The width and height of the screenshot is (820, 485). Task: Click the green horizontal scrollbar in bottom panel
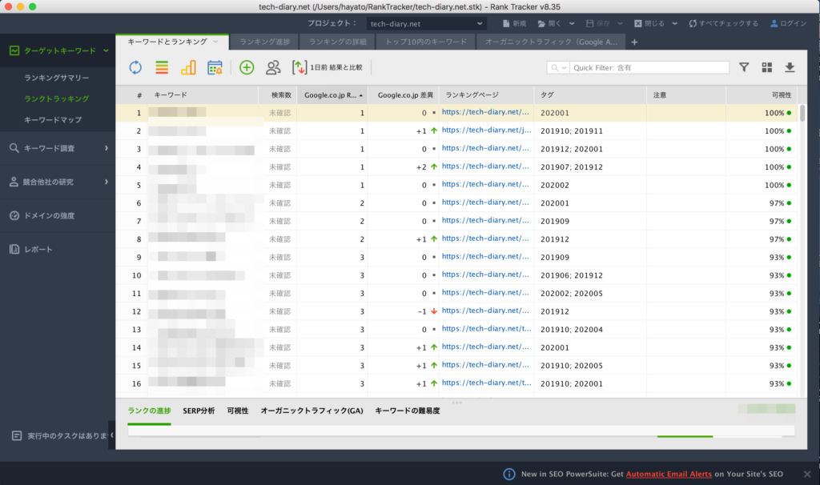point(685,436)
